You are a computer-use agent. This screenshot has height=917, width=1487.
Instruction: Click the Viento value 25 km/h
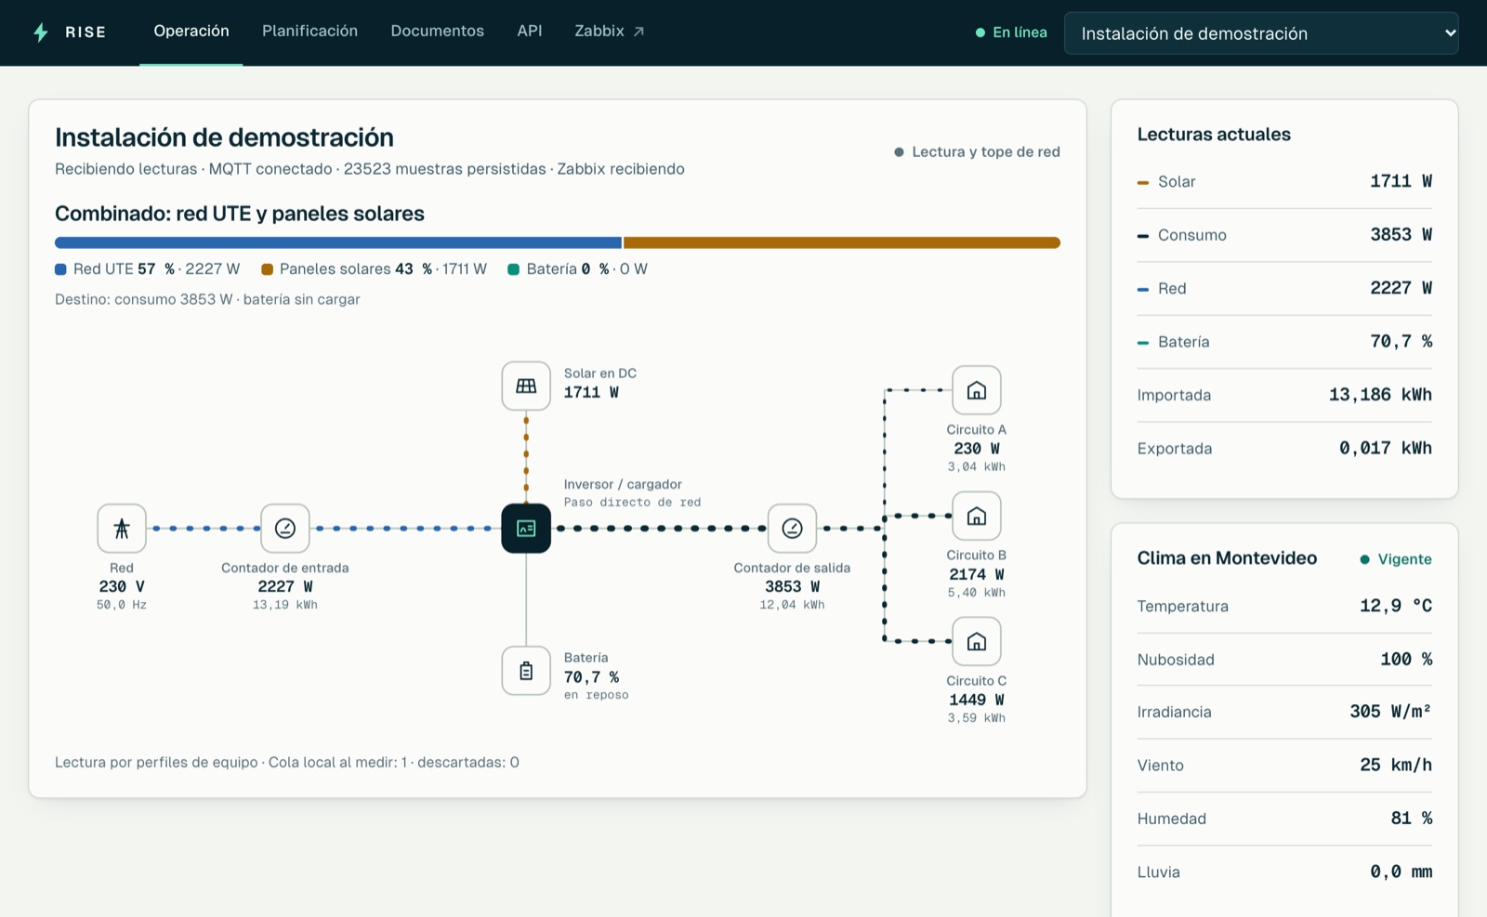1396,766
